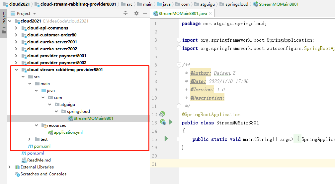Click the collapse all icon in Project panel

[126, 14]
